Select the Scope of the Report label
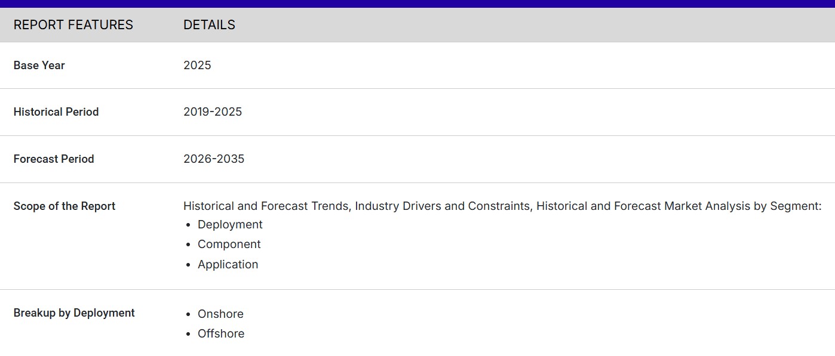 click(x=64, y=206)
